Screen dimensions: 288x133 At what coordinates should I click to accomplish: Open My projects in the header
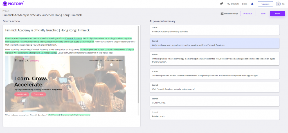[233, 4]
